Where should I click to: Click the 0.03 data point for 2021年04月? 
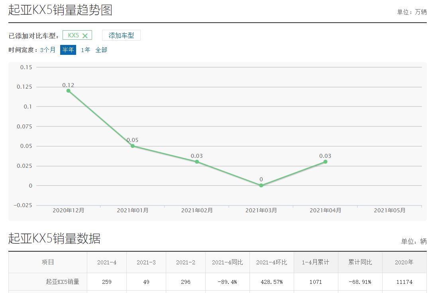tap(325, 162)
